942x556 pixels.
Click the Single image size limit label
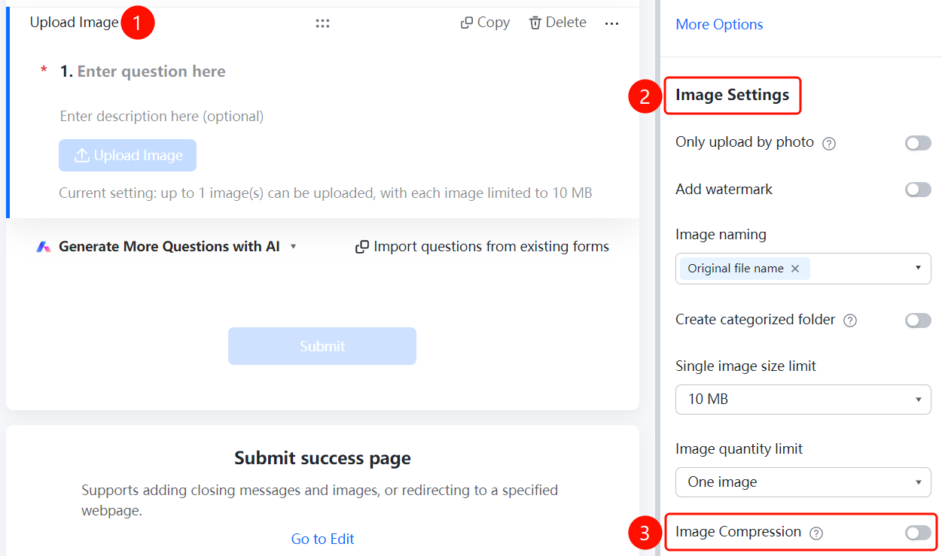click(x=745, y=366)
